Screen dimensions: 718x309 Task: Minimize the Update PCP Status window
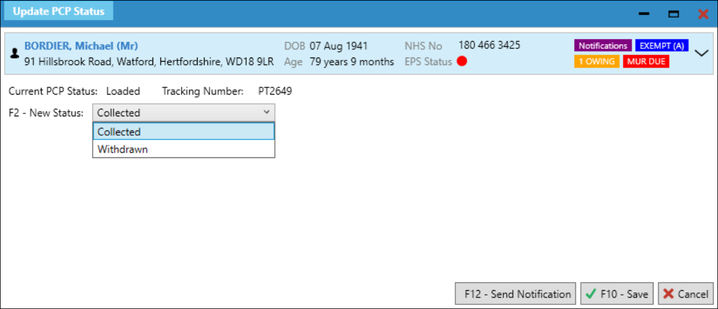(x=644, y=14)
